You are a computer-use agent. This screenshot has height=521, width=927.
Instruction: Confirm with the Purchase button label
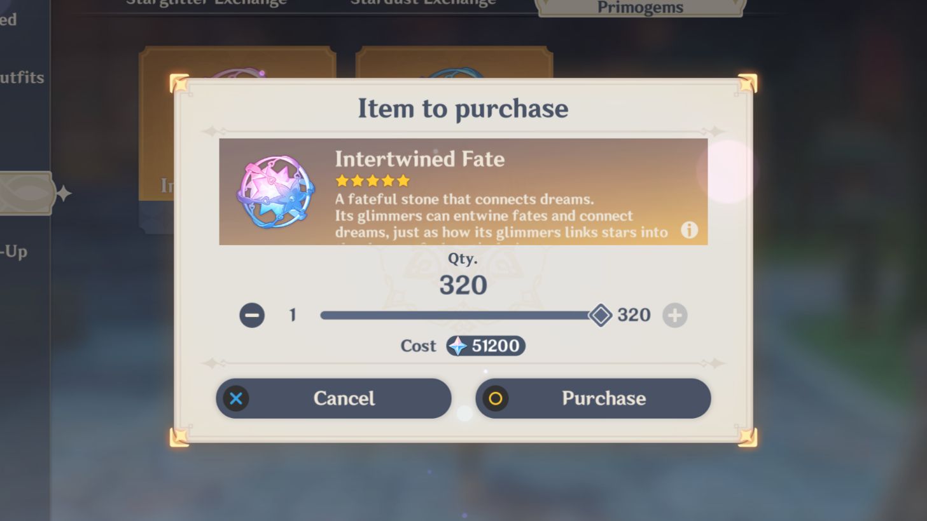click(x=604, y=398)
